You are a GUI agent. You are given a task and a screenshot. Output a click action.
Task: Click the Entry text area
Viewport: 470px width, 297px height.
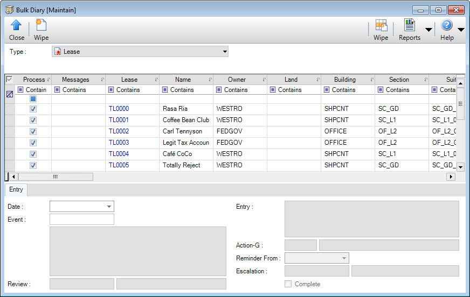(372, 219)
